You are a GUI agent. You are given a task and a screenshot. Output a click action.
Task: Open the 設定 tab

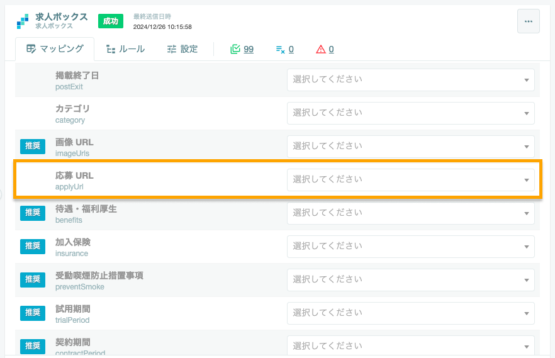182,49
